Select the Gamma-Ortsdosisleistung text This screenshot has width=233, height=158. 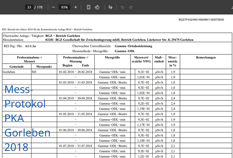point(133,46)
